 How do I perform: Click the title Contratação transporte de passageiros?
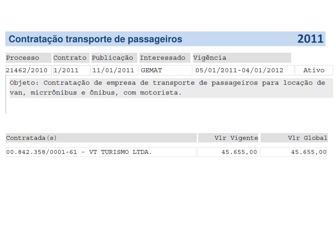pyautogui.click(x=95, y=39)
